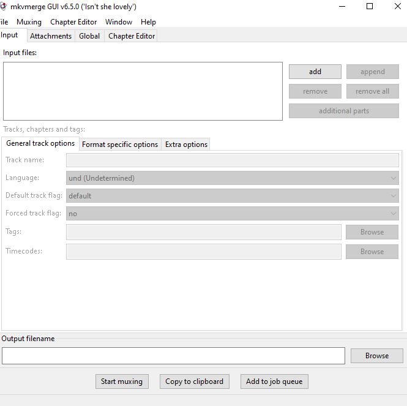407x406 pixels.
Task: Open the Muxing menu
Action: tap(29, 22)
